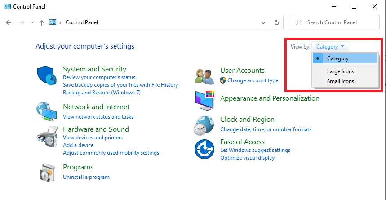
Task: Click View network status and tasks
Action: click(98, 117)
